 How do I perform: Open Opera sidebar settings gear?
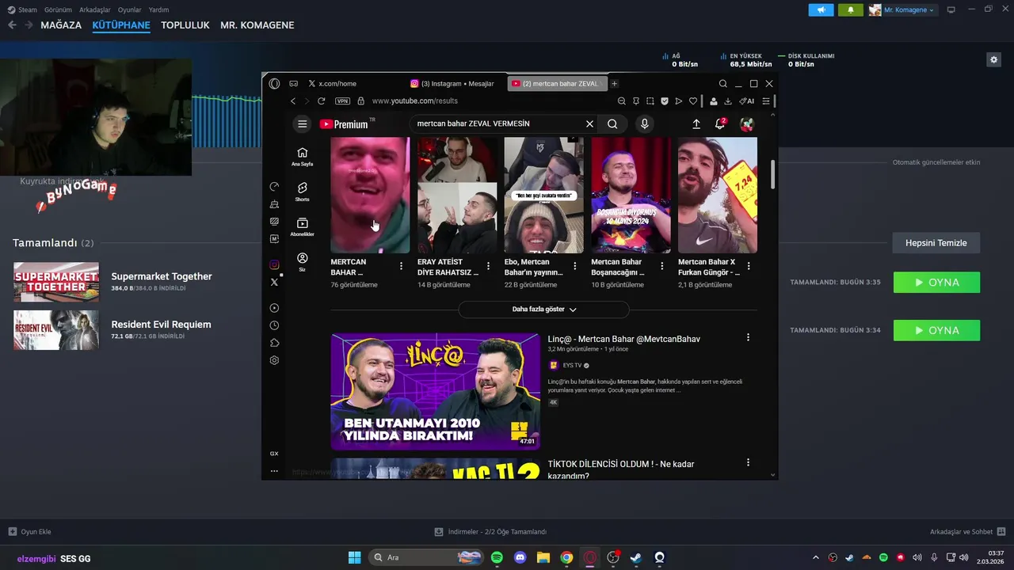[274, 360]
